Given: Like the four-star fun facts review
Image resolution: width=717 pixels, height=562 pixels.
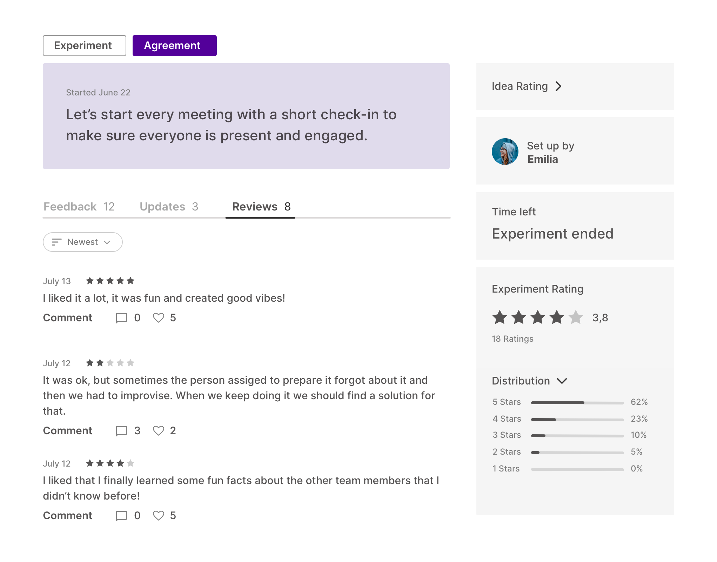Looking at the screenshot, I should (x=158, y=516).
